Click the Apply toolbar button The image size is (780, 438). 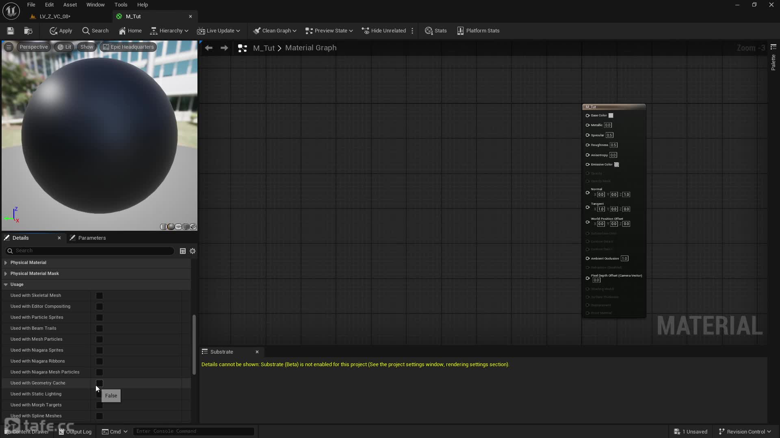[x=61, y=31]
